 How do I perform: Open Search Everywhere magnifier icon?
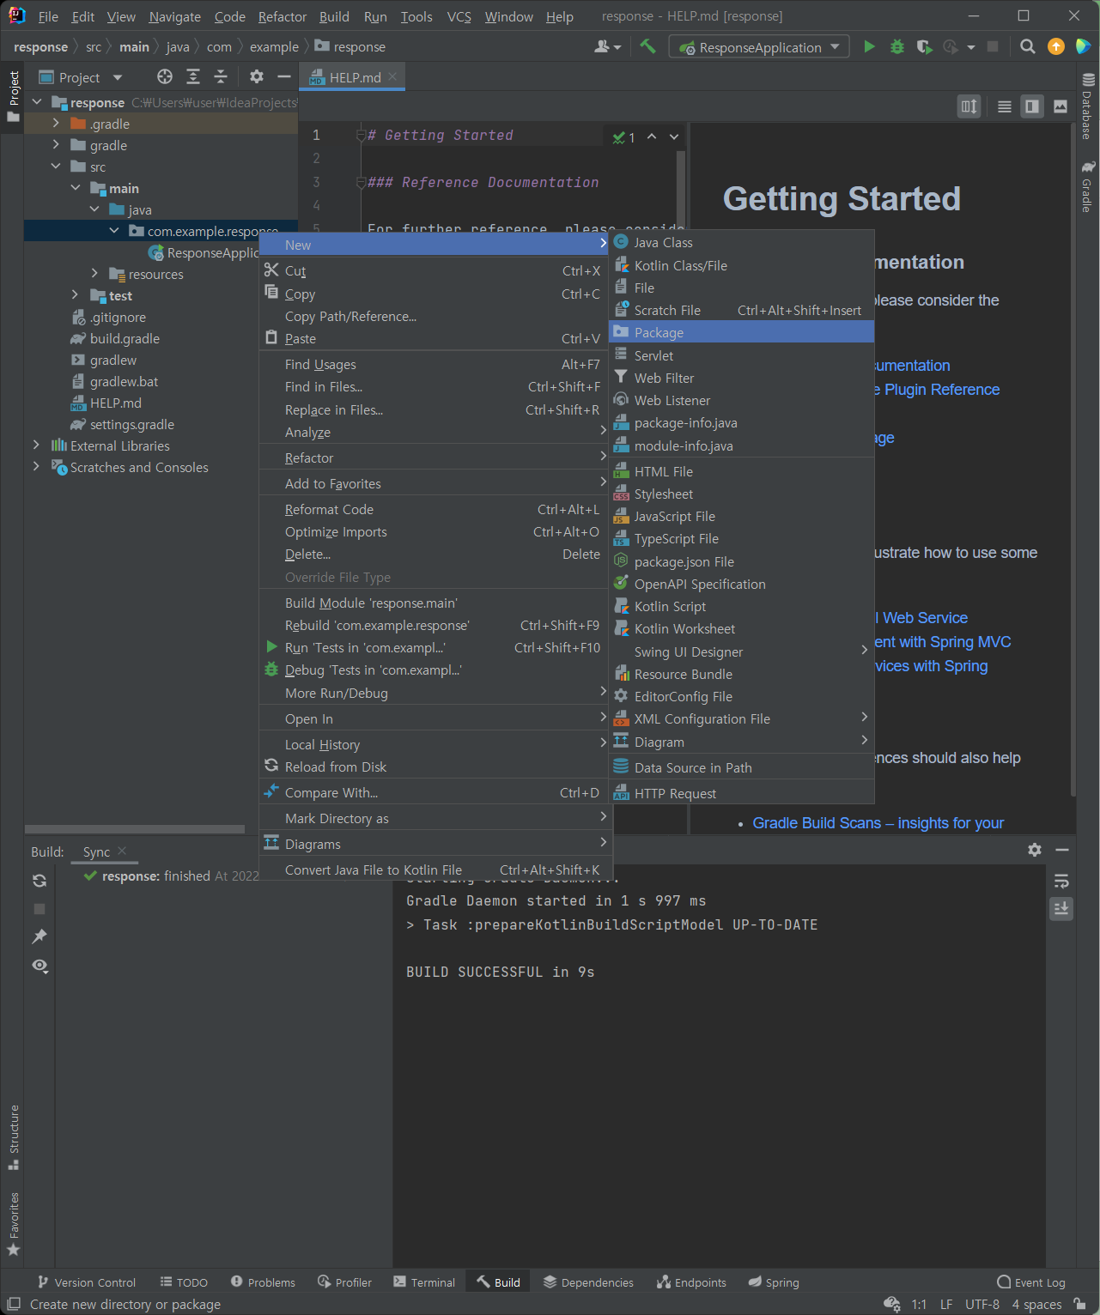point(1027,46)
